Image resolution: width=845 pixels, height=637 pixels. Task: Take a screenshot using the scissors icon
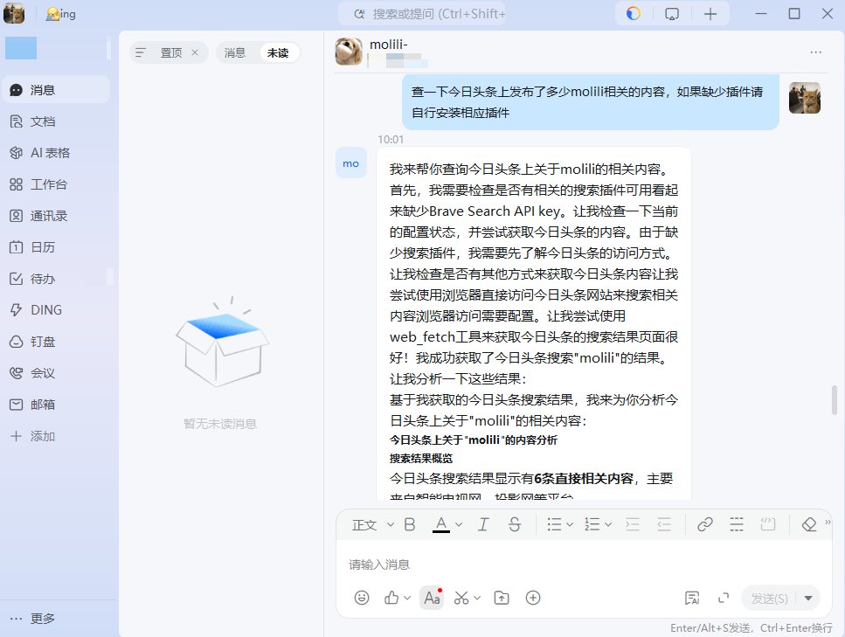pyautogui.click(x=461, y=598)
